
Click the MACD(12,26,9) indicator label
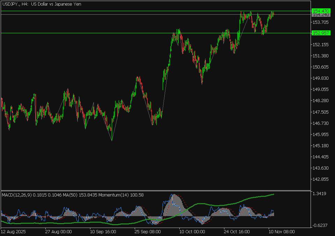[17, 195]
